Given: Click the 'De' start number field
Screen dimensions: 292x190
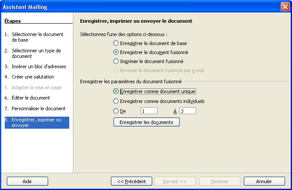Looking at the screenshot, I should [x=149, y=111].
